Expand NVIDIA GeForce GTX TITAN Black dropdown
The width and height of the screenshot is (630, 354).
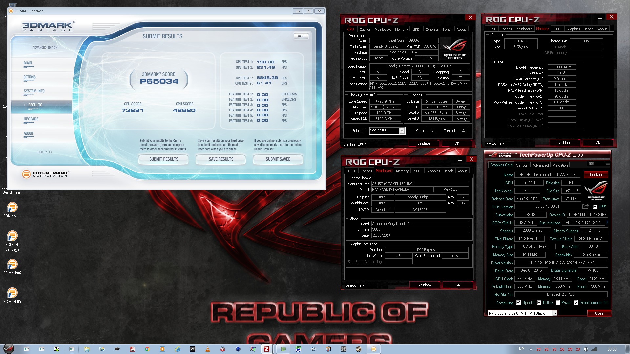point(555,313)
